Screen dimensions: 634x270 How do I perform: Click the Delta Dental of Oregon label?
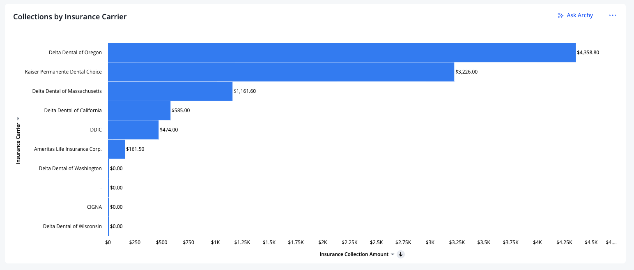(75, 53)
